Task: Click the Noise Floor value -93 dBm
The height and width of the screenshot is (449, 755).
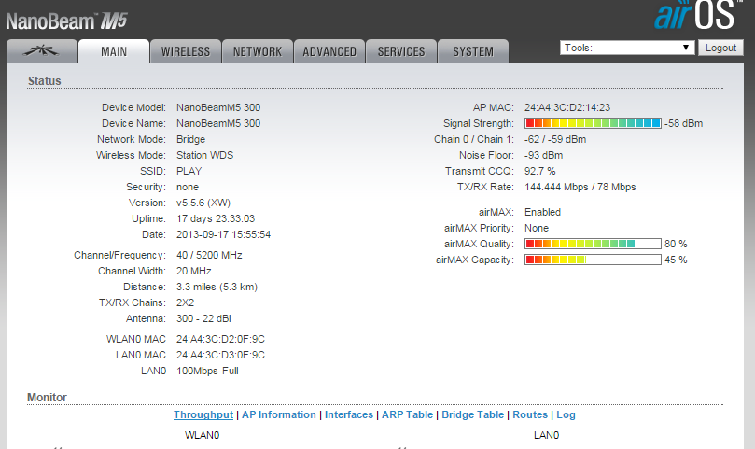Action: [544, 155]
